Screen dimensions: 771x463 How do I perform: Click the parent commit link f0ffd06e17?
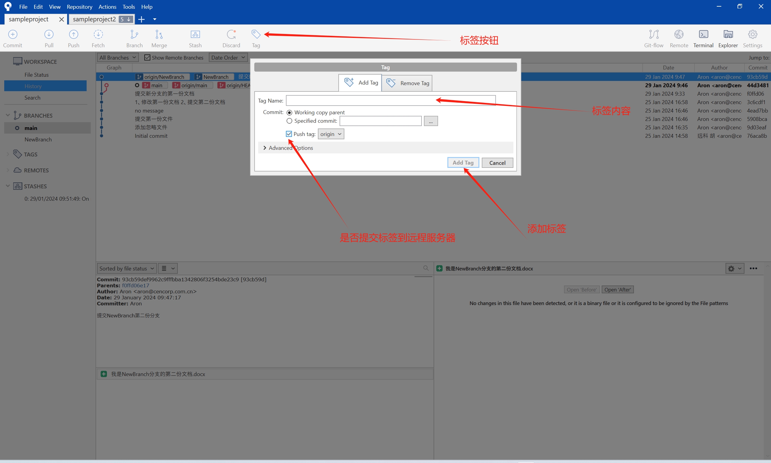coord(135,286)
